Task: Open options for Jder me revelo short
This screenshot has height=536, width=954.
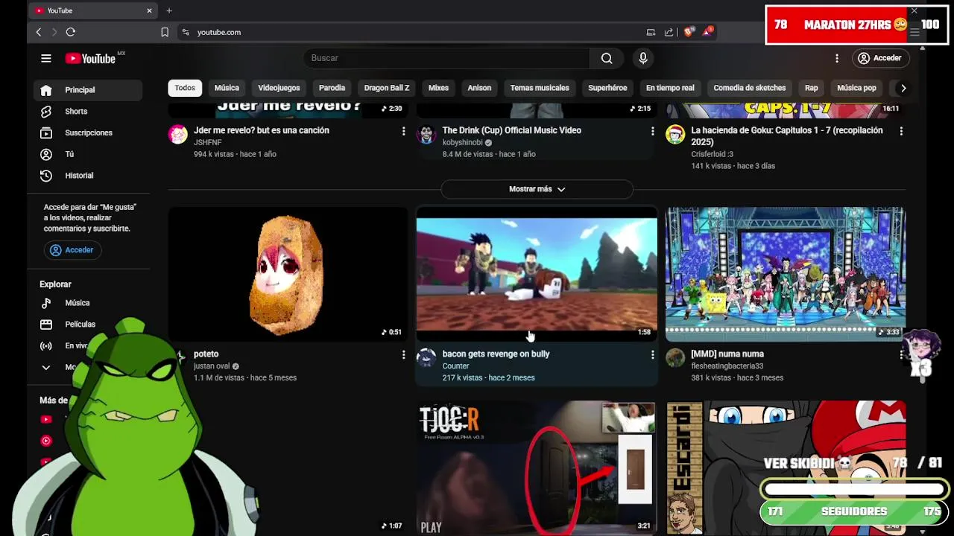Action: pyautogui.click(x=403, y=131)
